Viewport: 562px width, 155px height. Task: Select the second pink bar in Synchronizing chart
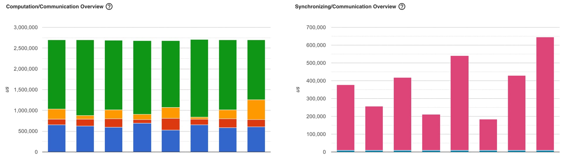(x=374, y=128)
